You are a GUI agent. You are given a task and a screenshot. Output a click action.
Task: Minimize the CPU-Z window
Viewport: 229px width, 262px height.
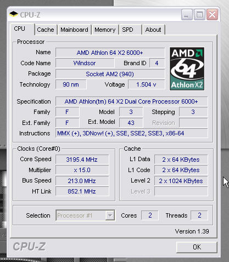pos(186,14)
